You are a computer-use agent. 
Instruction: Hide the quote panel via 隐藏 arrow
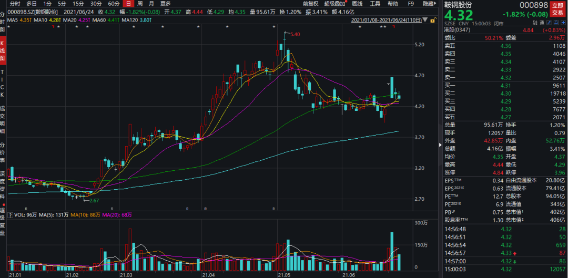tap(429, 4)
